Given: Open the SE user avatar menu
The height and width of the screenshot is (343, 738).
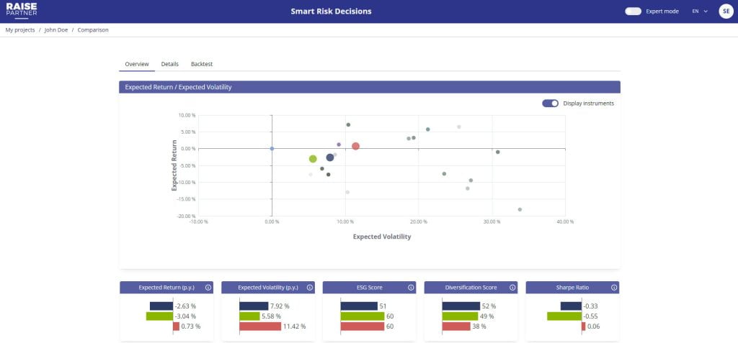Looking at the screenshot, I should [x=725, y=12].
